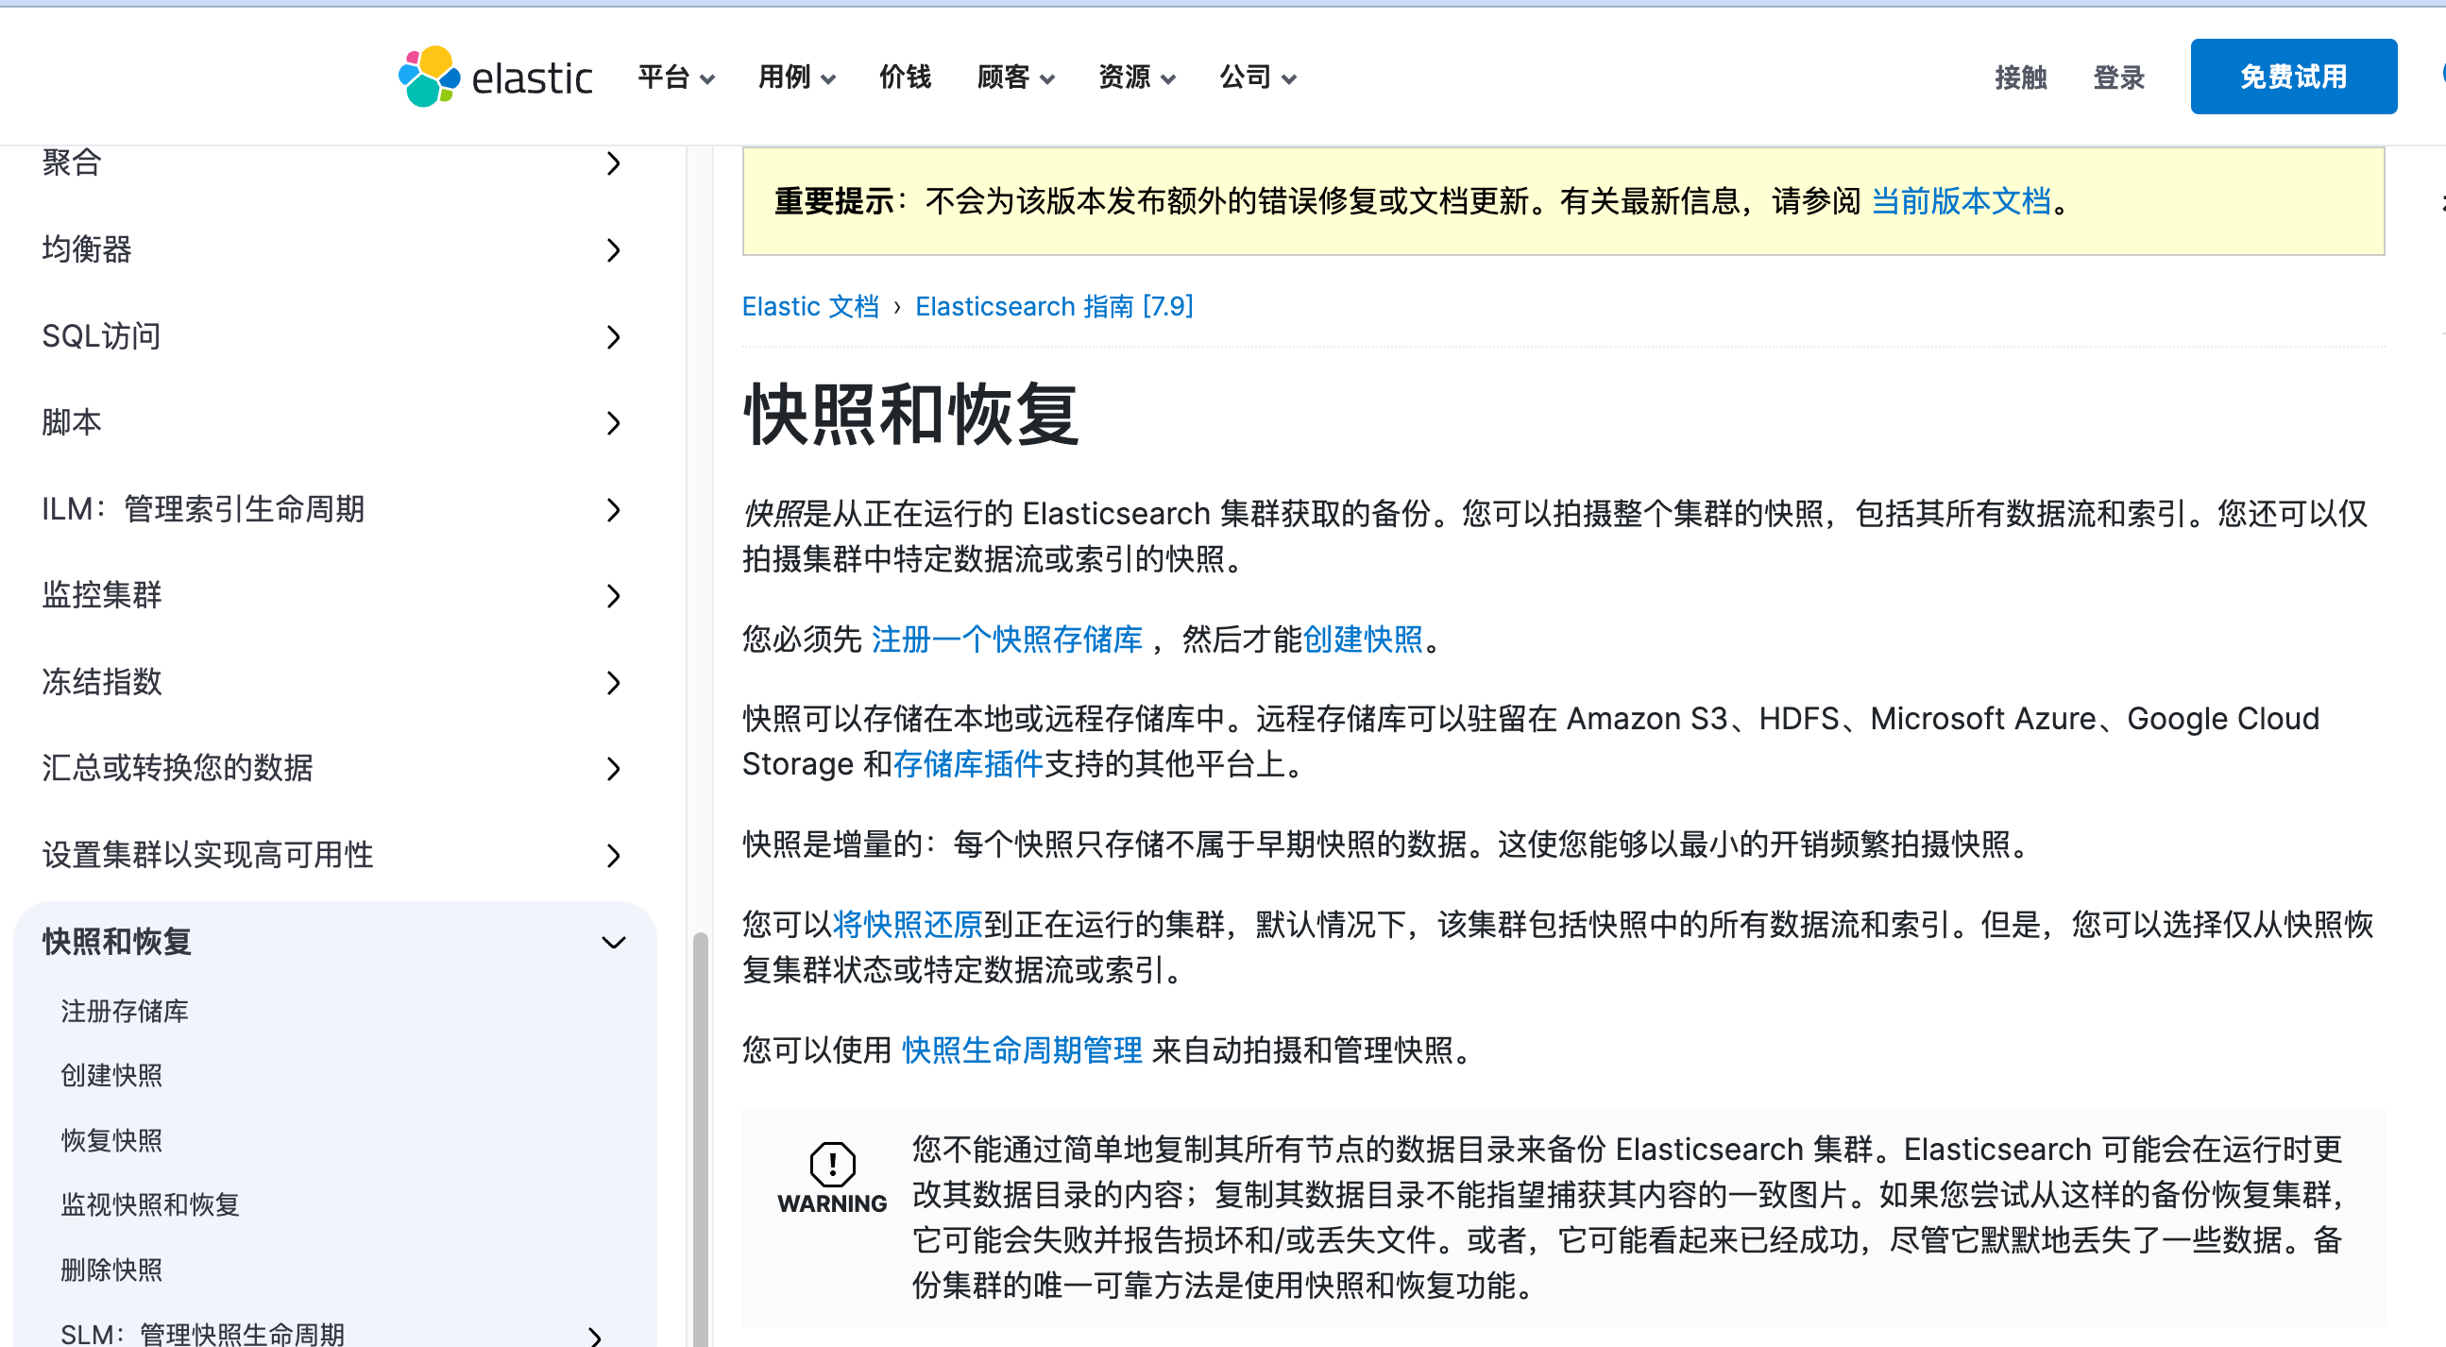Click the 登录 link
Viewport: 2446px width, 1347px height.
tap(2117, 77)
